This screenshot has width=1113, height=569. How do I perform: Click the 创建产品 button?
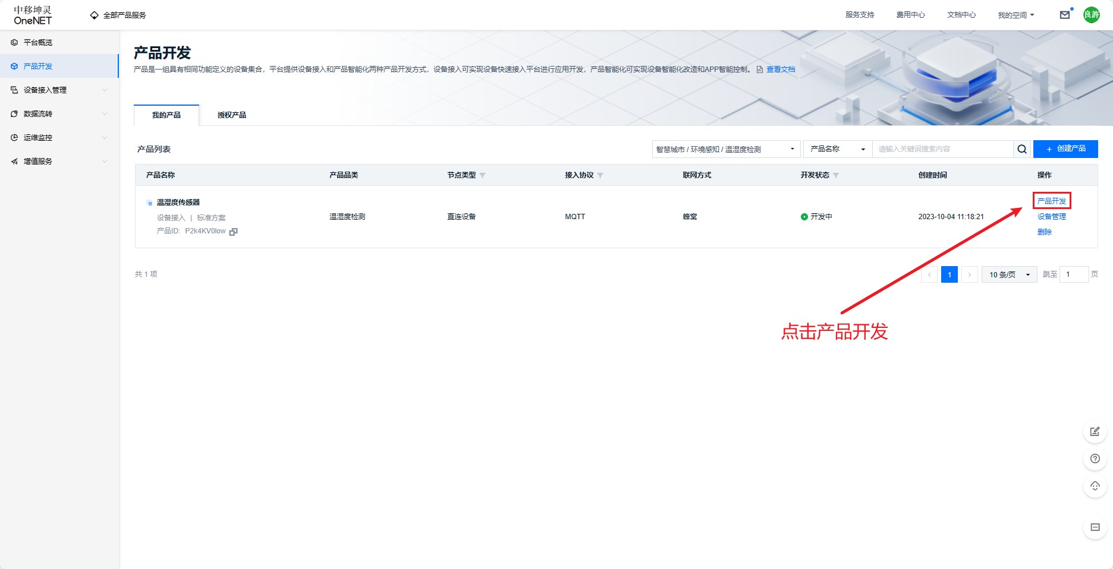coord(1065,149)
